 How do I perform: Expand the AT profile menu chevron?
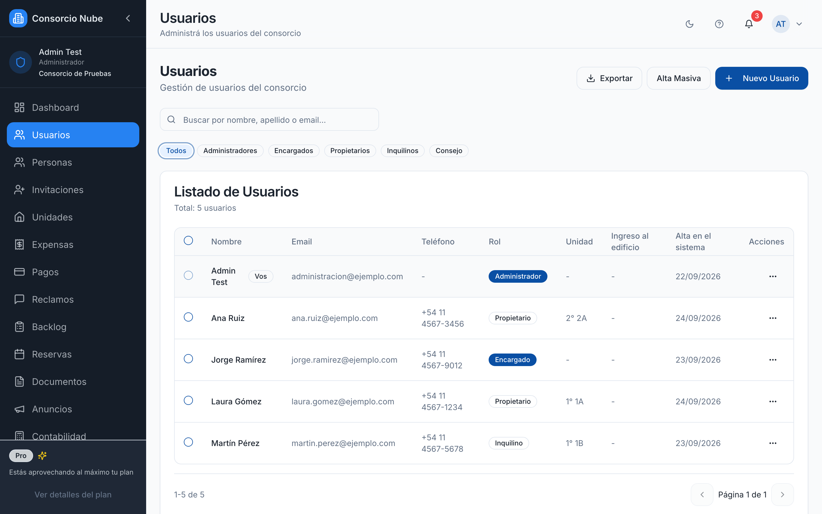click(799, 24)
